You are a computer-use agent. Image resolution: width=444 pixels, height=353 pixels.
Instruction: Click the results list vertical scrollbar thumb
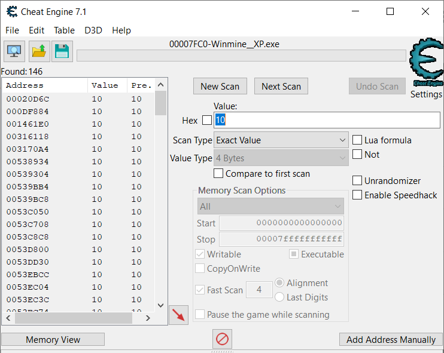pos(160,103)
